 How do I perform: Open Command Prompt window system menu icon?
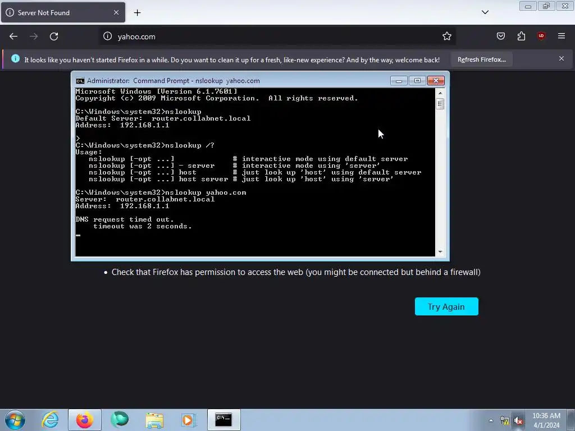(x=80, y=81)
